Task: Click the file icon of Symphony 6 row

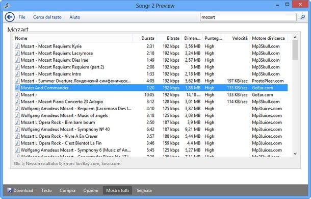Action: (17, 150)
